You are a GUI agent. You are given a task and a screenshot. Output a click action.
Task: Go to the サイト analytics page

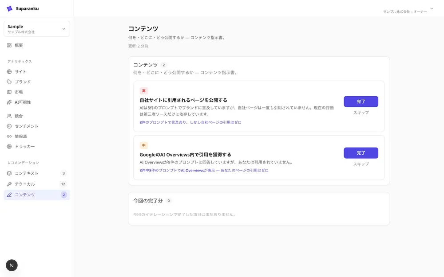pos(37,72)
